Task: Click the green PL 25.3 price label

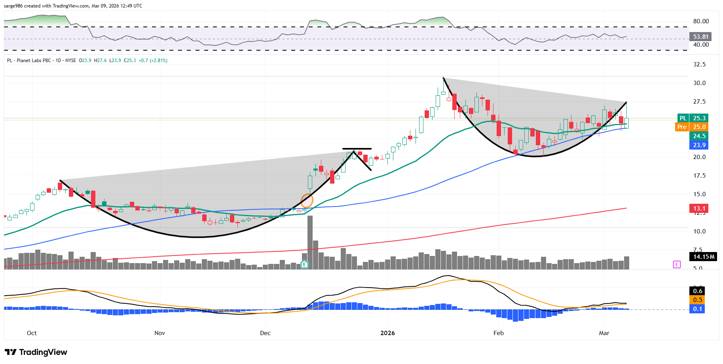Action: 693,118
